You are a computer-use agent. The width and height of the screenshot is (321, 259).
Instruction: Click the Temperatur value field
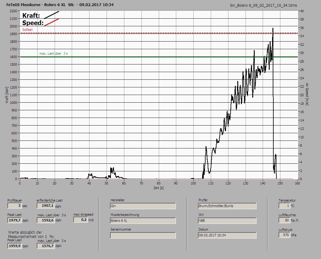284,206
